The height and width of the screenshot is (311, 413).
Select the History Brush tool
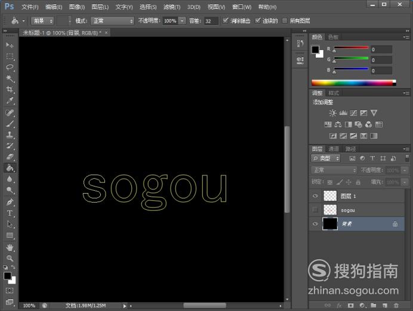[10, 146]
